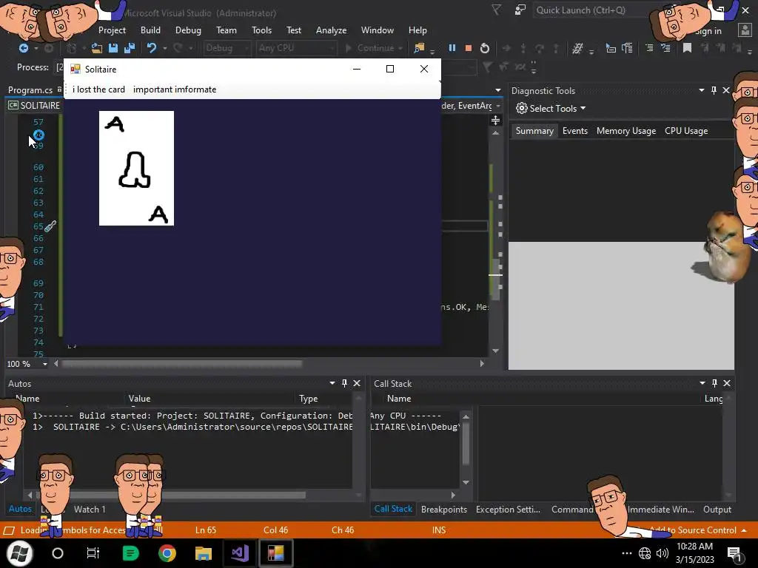
Task: Click the Save floppy disk icon
Action: point(113,48)
